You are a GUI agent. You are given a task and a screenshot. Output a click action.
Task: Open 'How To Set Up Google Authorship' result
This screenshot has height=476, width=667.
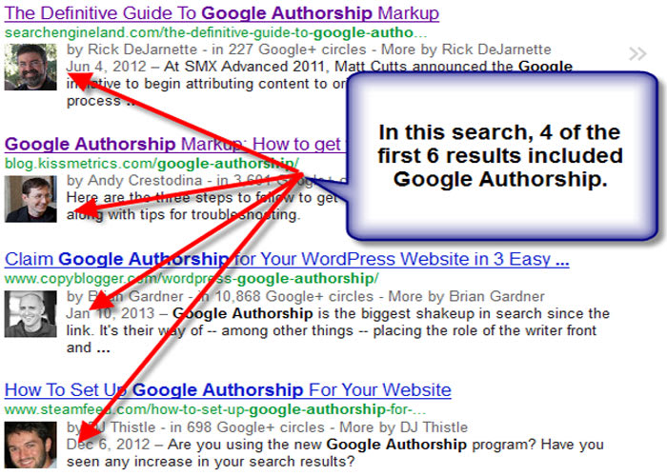point(228,389)
